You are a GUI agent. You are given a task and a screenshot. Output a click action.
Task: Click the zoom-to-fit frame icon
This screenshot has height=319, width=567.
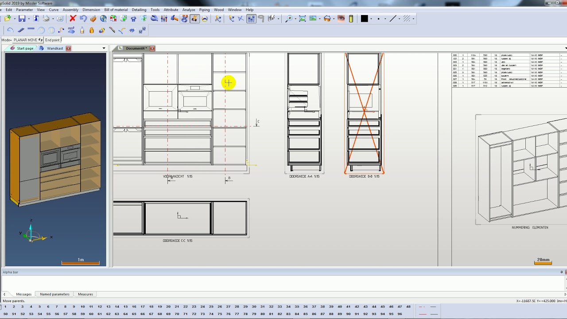click(303, 19)
